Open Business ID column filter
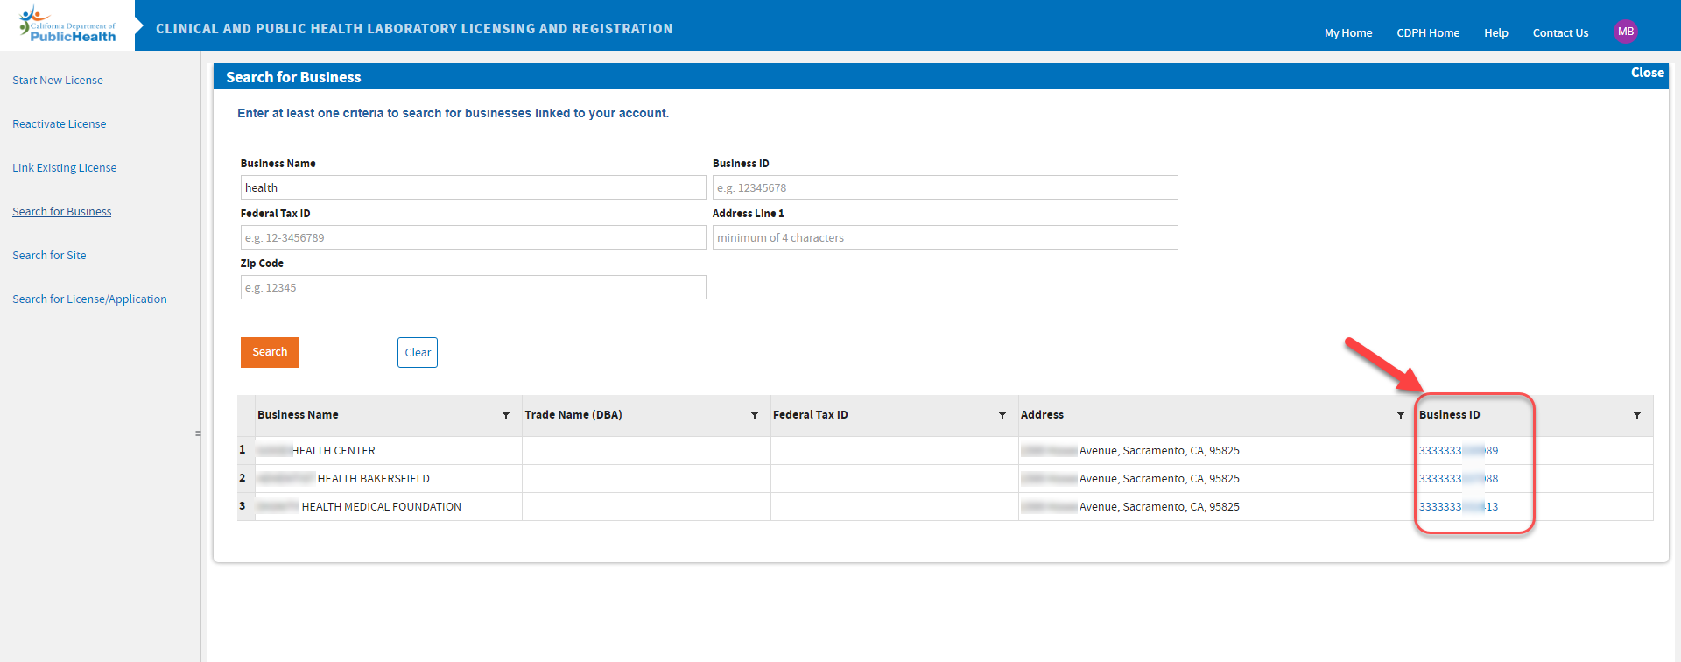Image resolution: width=1681 pixels, height=662 pixels. tap(1637, 415)
